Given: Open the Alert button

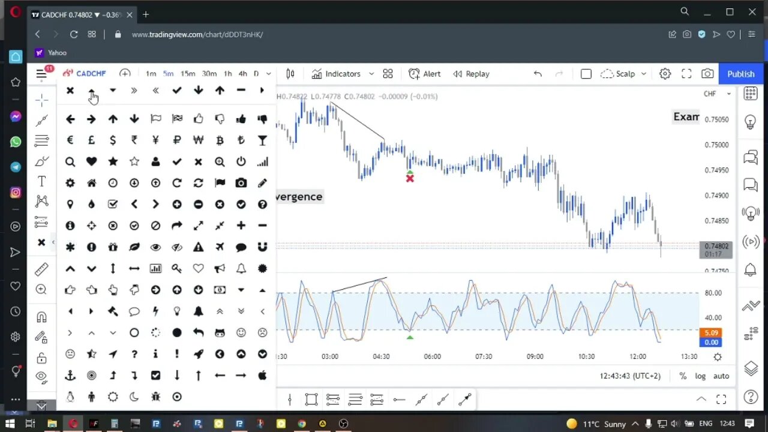Looking at the screenshot, I should pos(424,74).
